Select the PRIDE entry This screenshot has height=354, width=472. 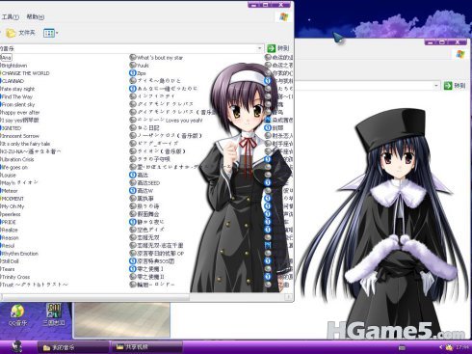[x=9, y=222]
